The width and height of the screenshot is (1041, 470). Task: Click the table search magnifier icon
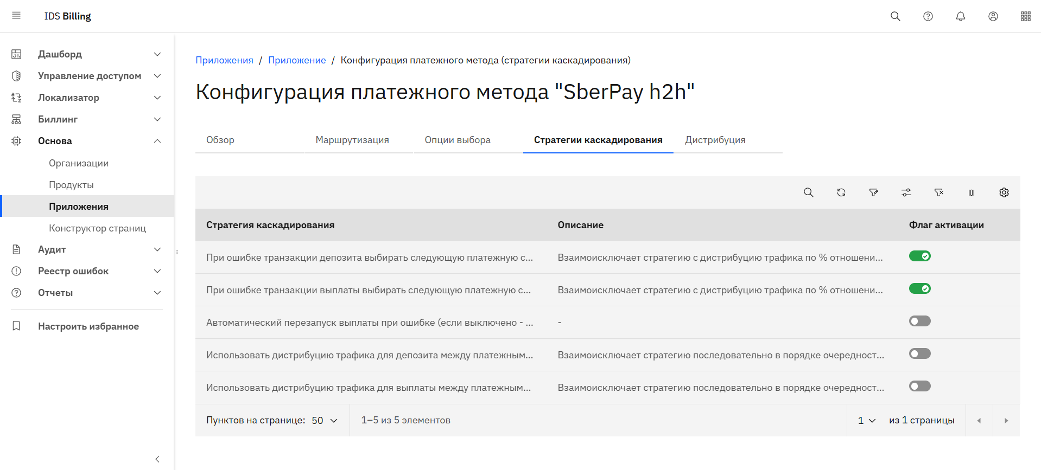[x=808, y=192]
